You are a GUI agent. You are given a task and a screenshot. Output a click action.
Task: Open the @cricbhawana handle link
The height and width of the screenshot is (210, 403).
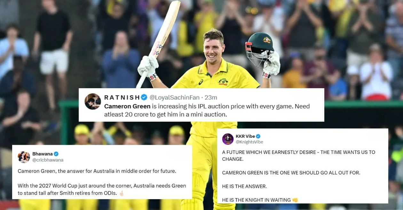coord(48,160)
